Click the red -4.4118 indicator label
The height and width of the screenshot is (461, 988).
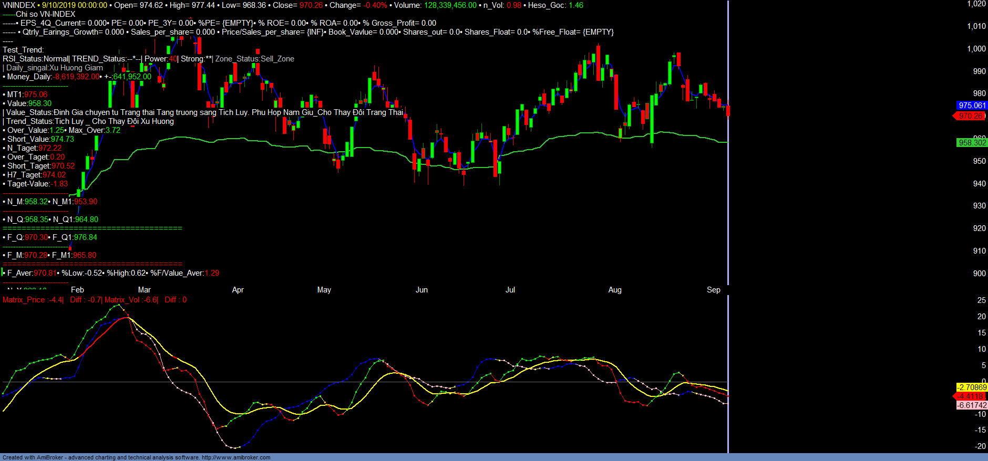tap(971, 396)
